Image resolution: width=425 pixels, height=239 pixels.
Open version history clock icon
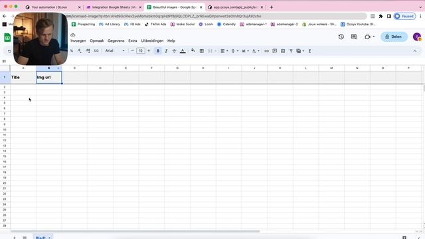click(x=341, y=37)
